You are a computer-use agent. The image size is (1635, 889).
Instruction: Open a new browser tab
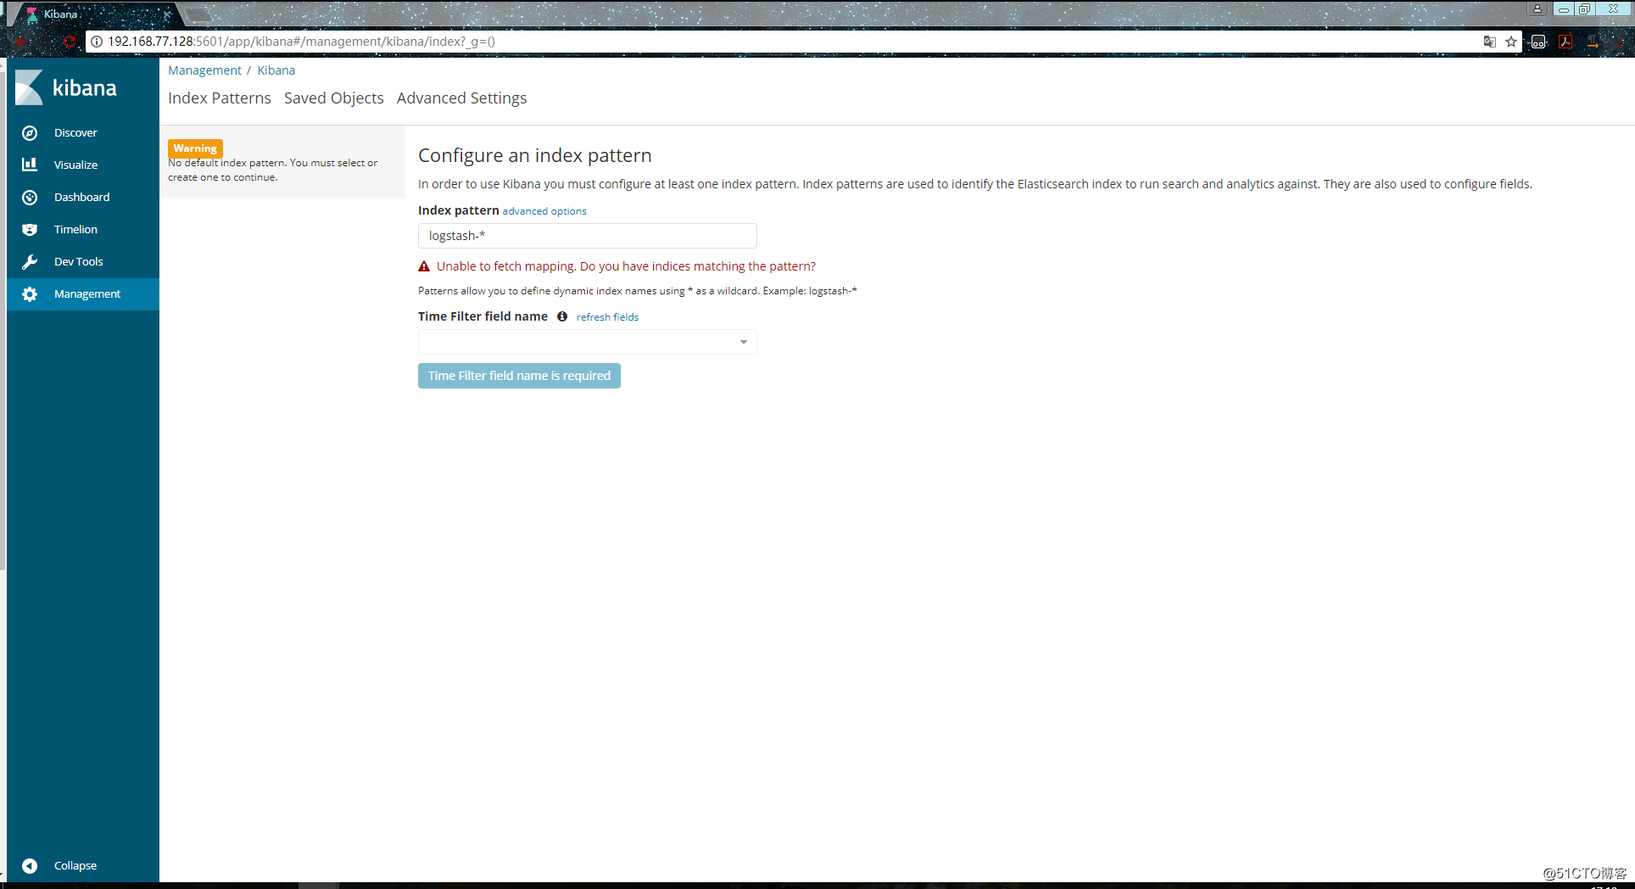tap(198, 14)
